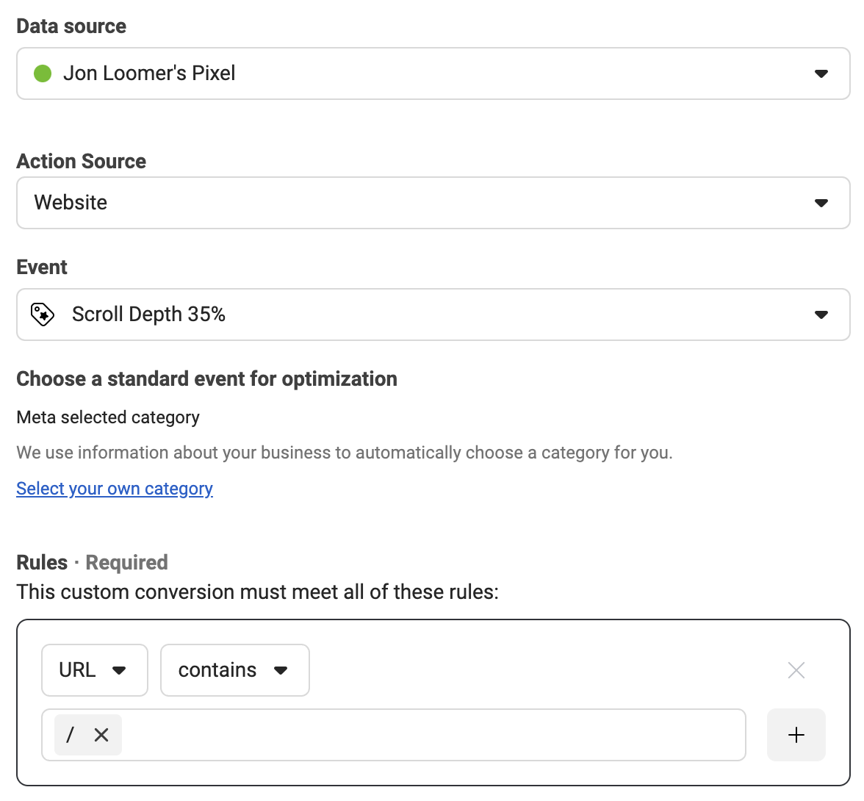Click the Meta selected category text
Viewport: 864px width, 801px height.
click(x=108, y=417)
